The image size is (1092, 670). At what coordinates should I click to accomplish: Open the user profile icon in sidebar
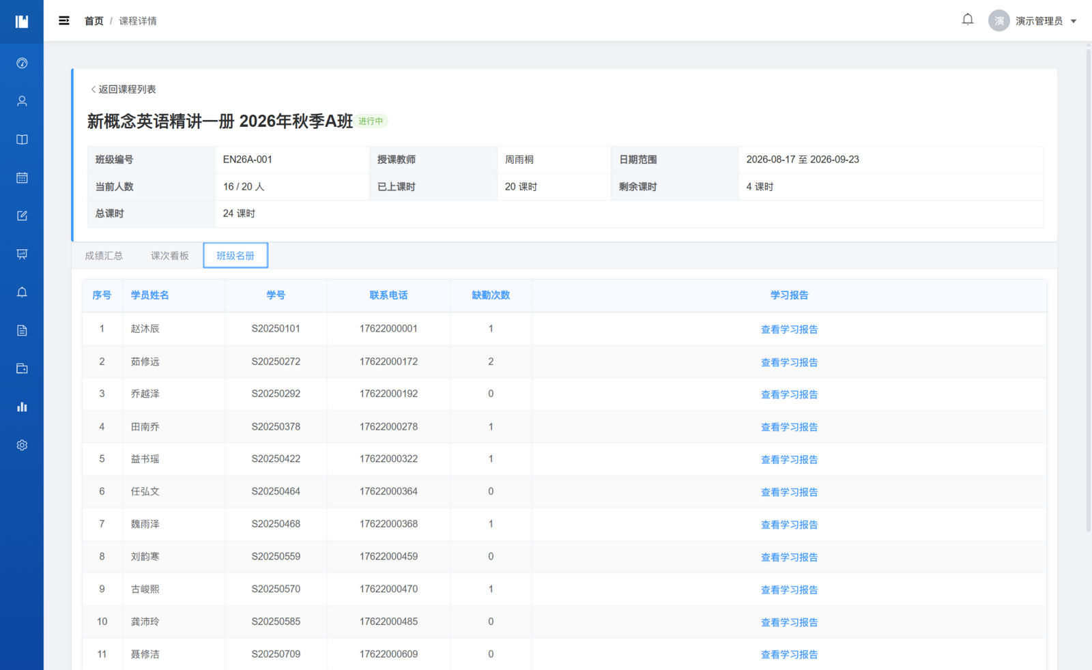(22, 102)
